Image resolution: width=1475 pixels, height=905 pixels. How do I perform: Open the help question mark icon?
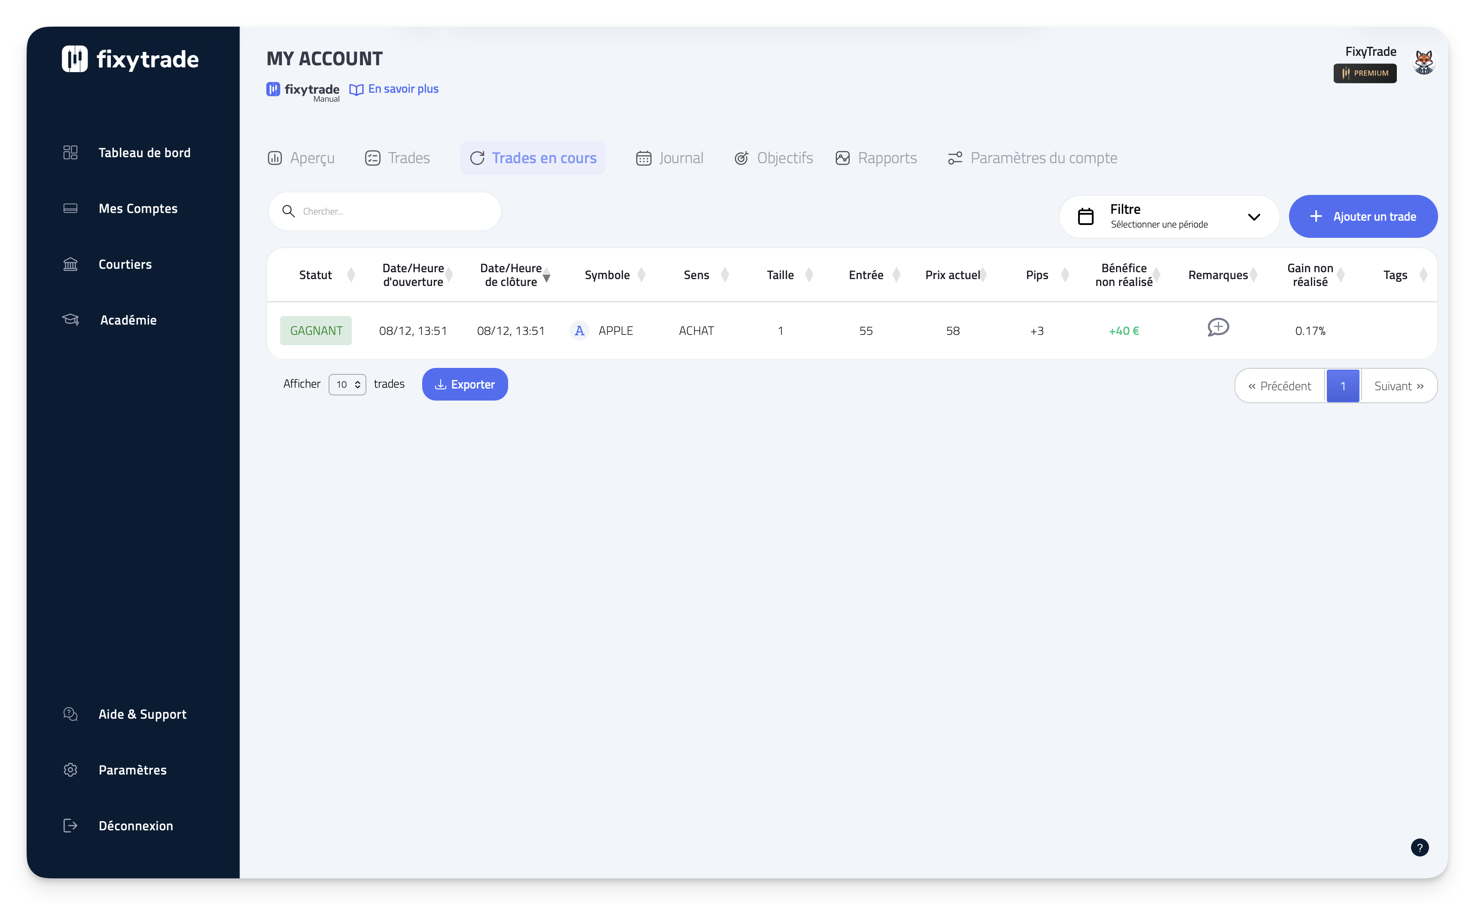pyautogui.click(x=1419, y=847)
